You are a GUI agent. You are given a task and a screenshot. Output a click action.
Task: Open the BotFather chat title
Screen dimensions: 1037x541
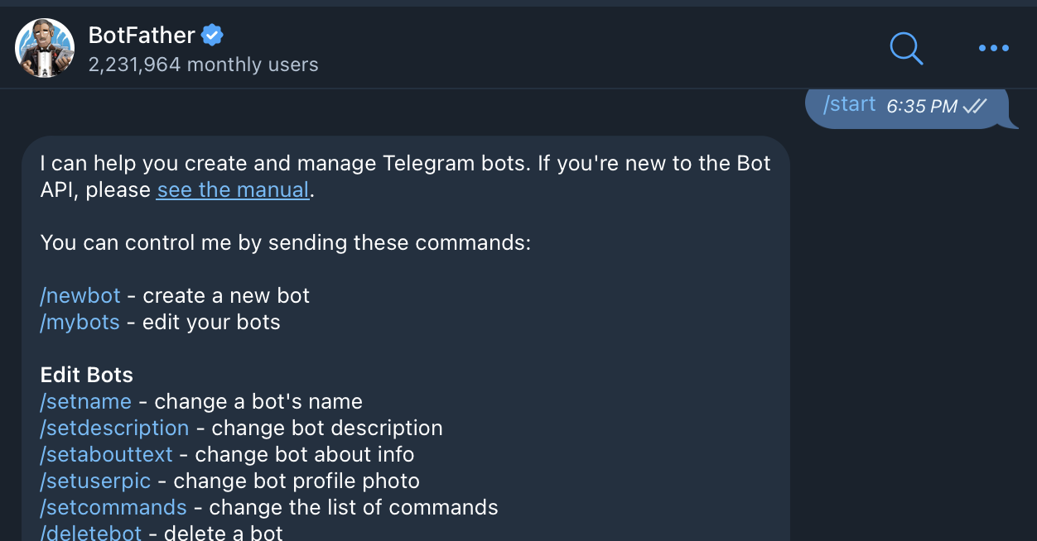[142, 36]
